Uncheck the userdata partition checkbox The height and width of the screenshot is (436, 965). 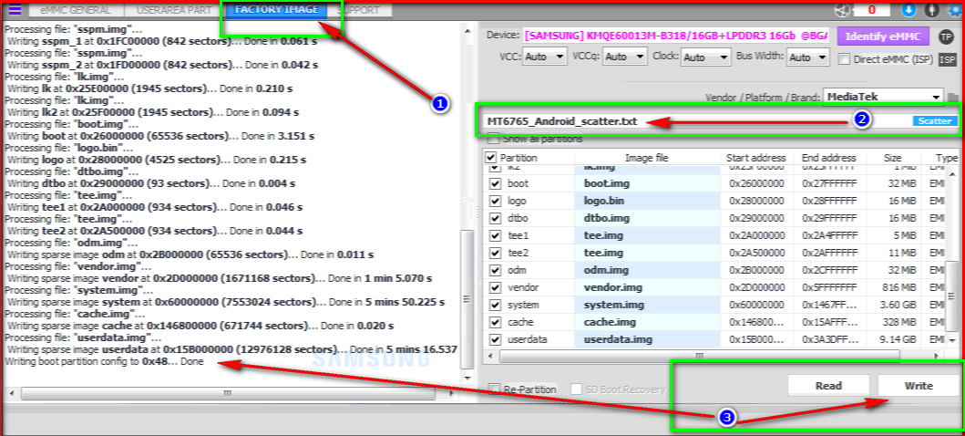[495, 340]
